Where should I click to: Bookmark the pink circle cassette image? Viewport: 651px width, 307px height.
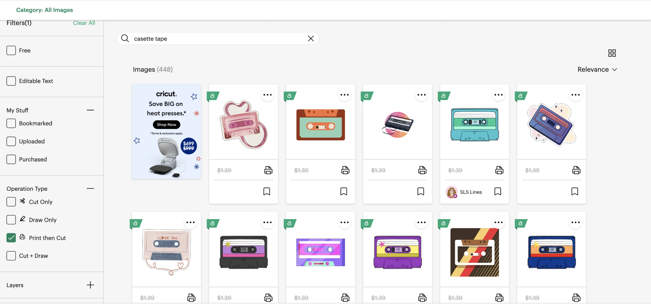(421, 192)
